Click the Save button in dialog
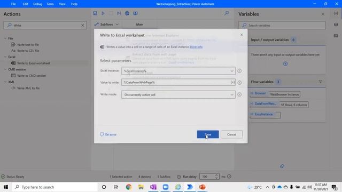 [x=208, y=134]
